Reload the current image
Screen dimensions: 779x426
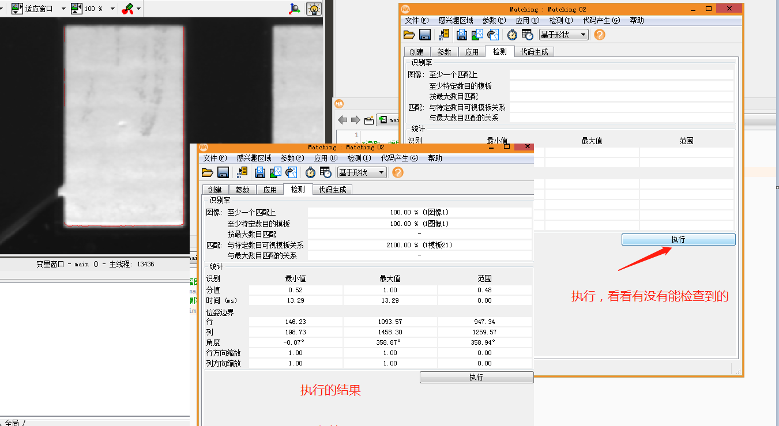click(x=292, y=172)
